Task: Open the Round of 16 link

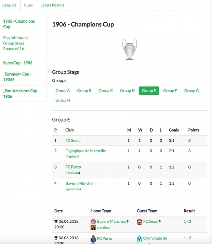Action: [13, 49]
